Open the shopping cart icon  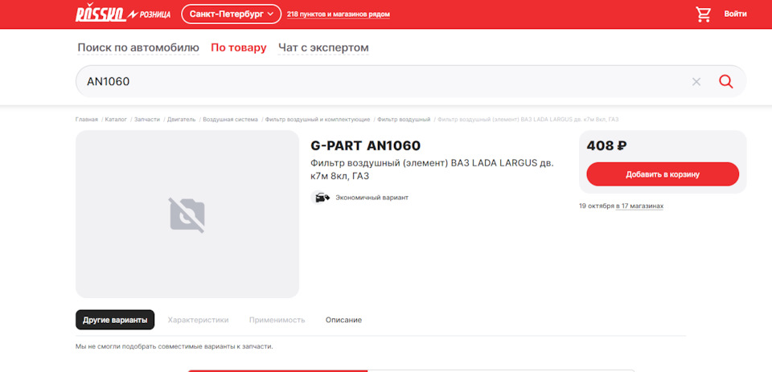click(703, 14)
